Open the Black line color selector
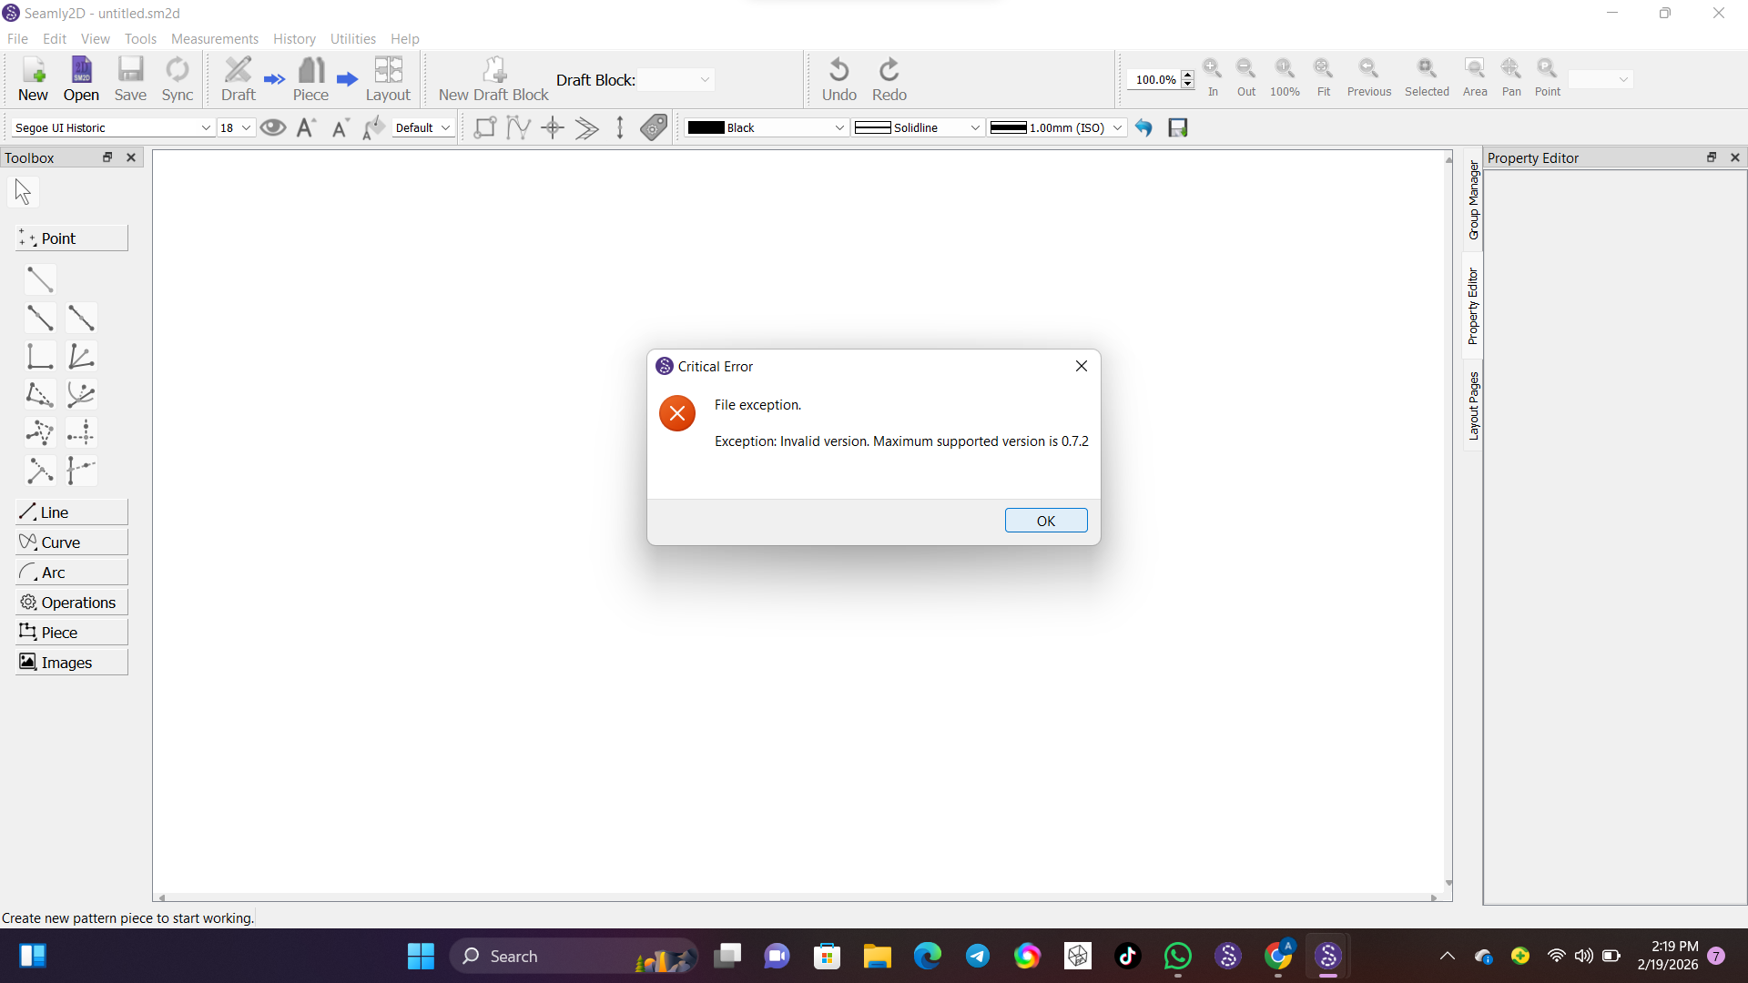 click(767, 127)
